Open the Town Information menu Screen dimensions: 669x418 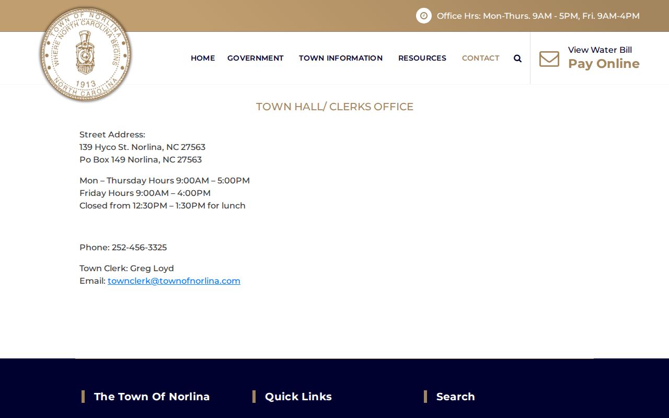[x=341, y=58]
